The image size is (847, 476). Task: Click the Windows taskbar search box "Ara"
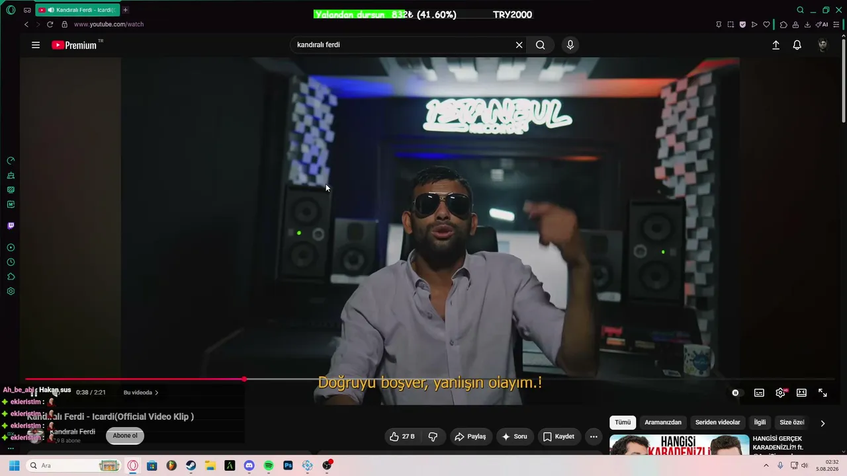73,465
